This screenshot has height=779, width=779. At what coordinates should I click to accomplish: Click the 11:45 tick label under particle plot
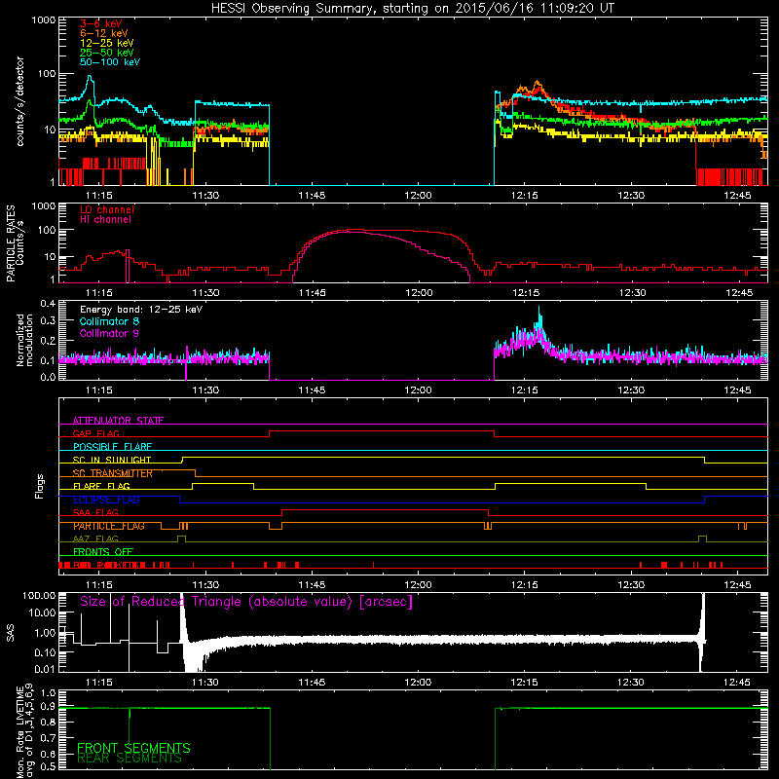pos(312,293)
